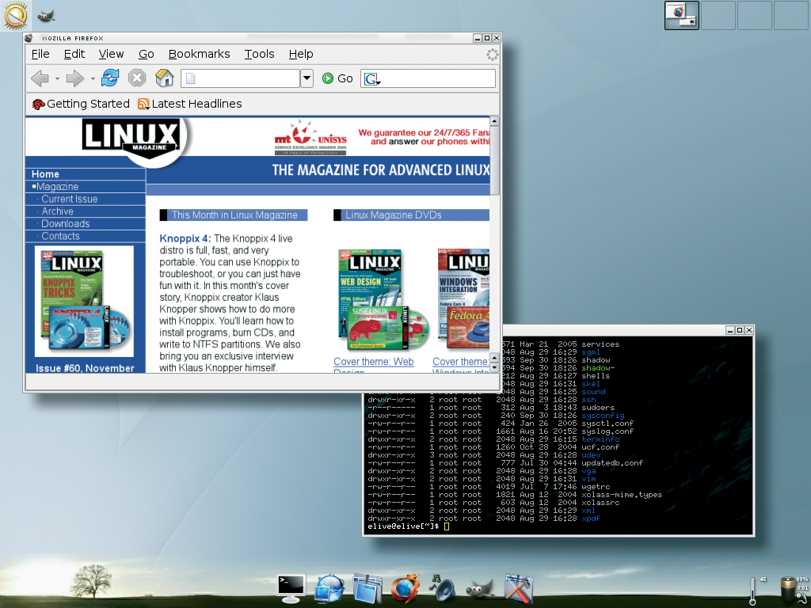The image size is (811, 608).
Task: Open the Getting Started bookmark
Action: click(x=81, y=104)
